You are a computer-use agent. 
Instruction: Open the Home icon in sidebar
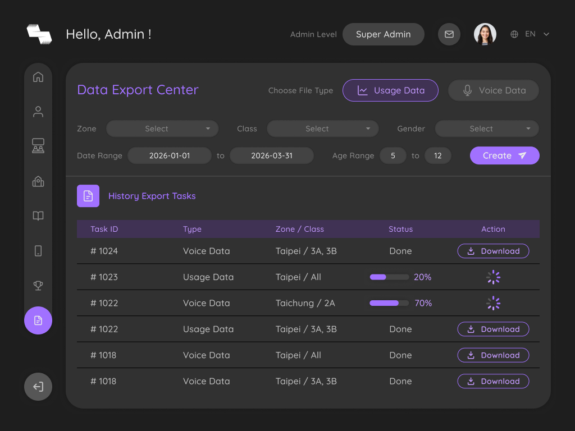38,77
